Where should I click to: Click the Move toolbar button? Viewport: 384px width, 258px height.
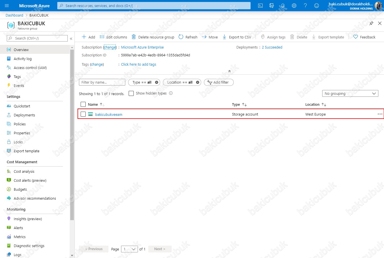[210, 37]
